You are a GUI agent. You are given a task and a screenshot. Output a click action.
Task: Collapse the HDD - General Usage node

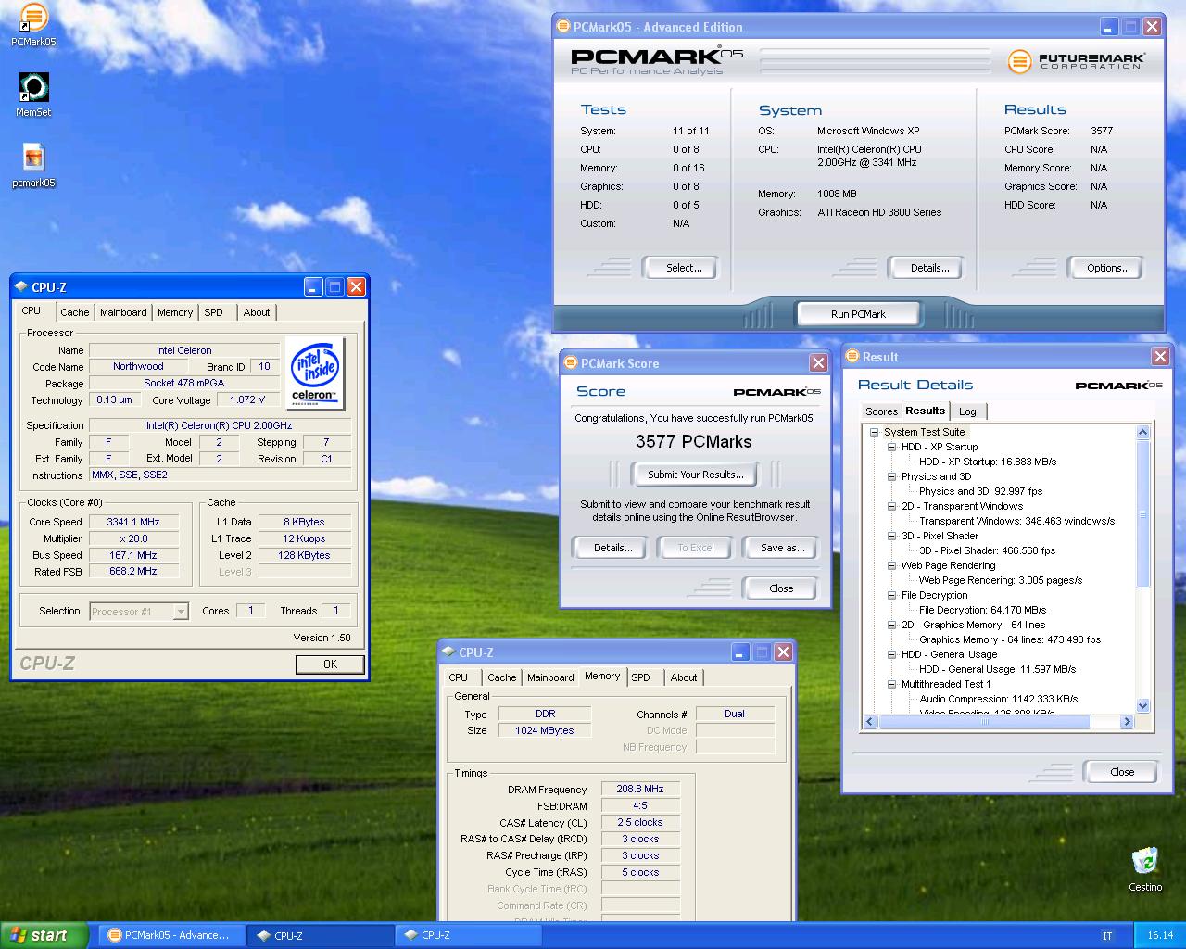tap(891, 654)
